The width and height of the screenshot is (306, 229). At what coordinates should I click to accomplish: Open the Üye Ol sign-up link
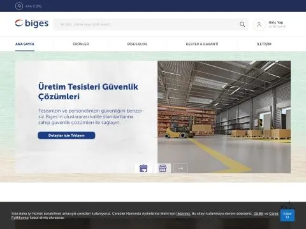tap(280, 27)
